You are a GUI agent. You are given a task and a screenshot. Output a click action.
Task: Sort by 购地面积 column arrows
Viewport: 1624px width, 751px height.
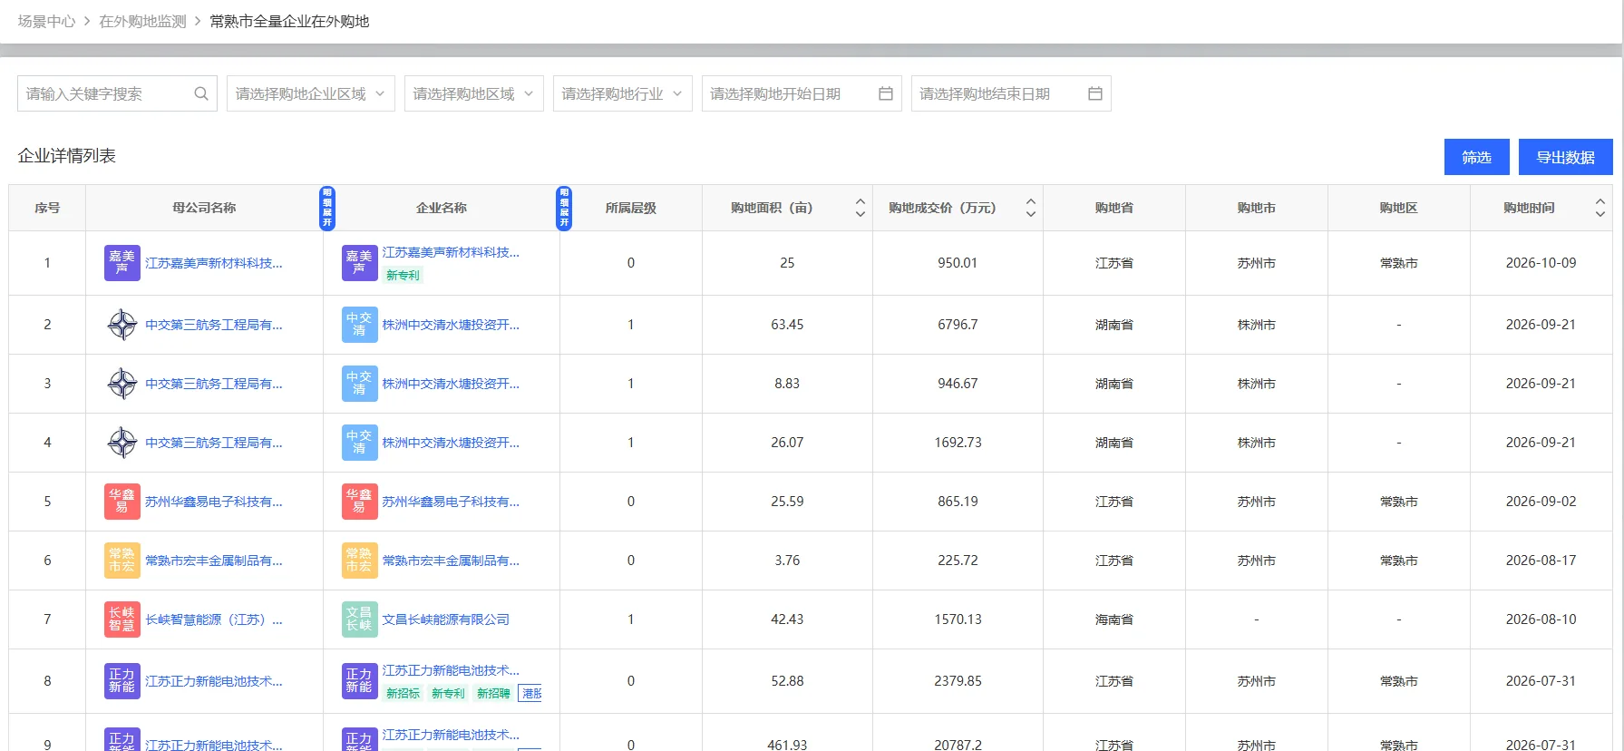pos(861,208)
